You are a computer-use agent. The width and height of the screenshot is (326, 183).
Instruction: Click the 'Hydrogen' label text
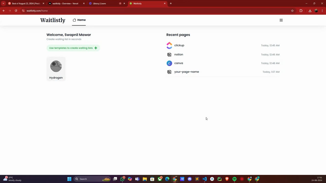[x=56, y=78]
